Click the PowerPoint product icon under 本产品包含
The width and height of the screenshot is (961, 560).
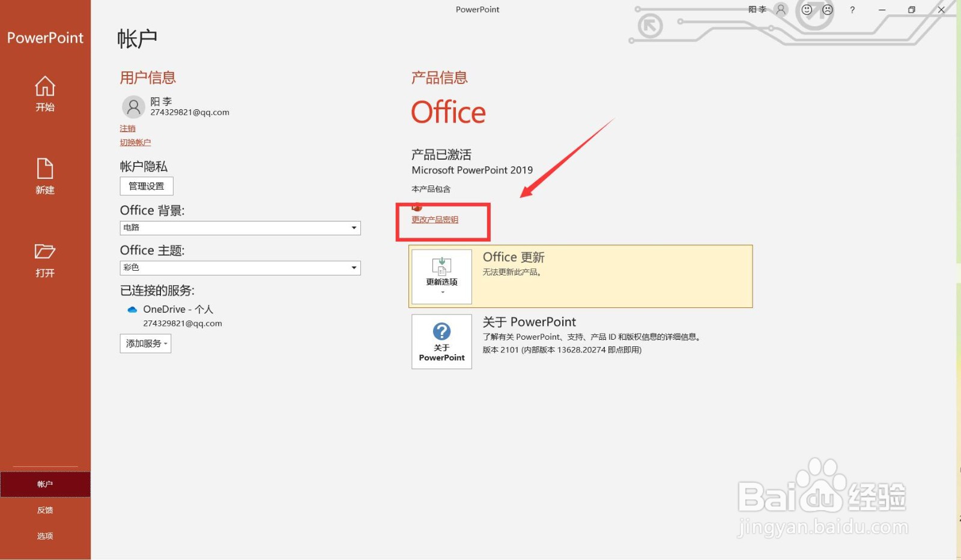[417, 207]
